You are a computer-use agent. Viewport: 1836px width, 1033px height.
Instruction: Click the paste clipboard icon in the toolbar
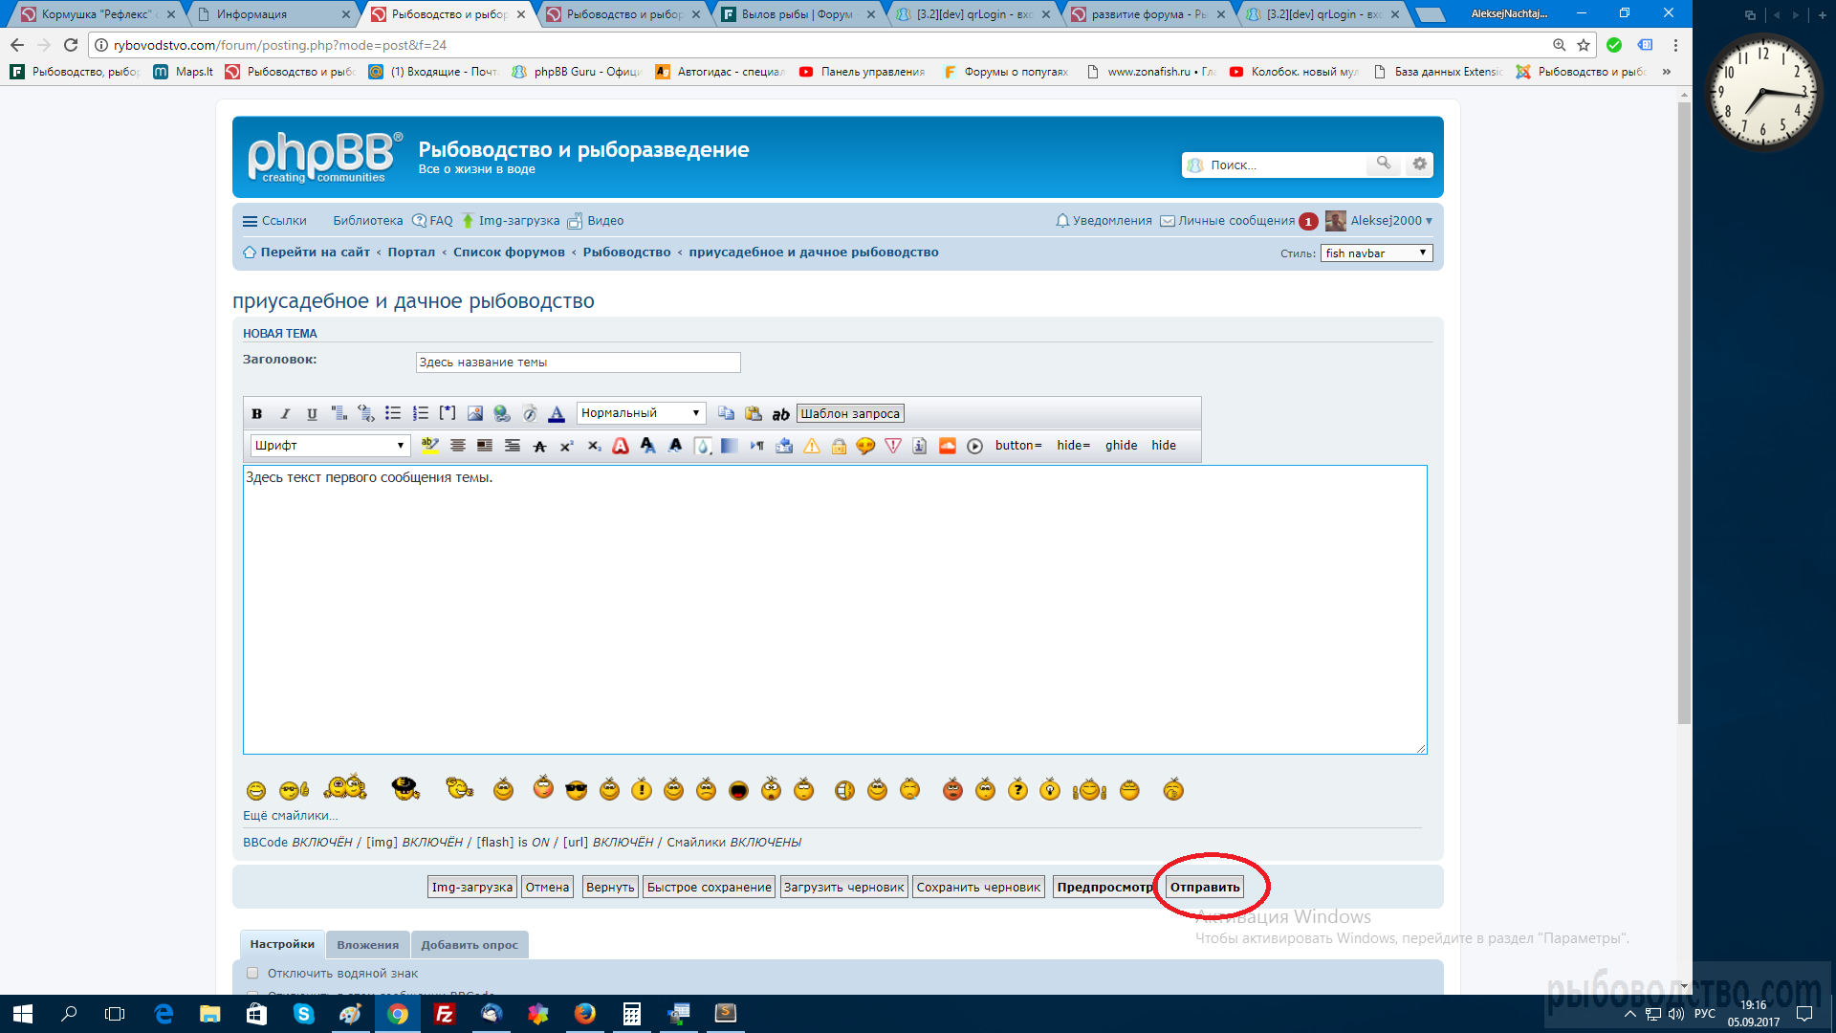pyautogui.click(x=754, y=413)
